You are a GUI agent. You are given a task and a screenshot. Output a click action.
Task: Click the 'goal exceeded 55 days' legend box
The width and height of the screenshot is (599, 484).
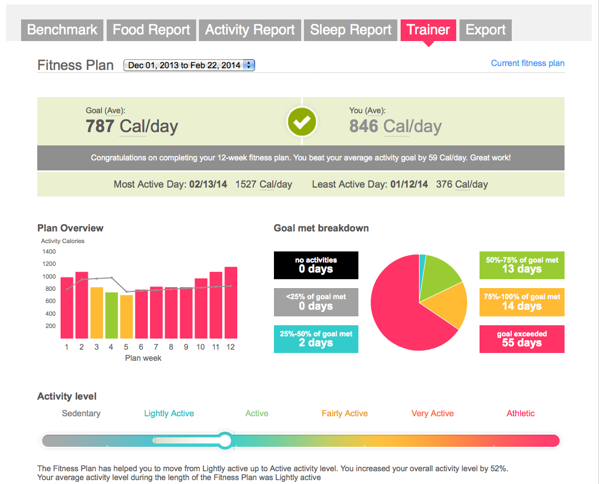522,339
